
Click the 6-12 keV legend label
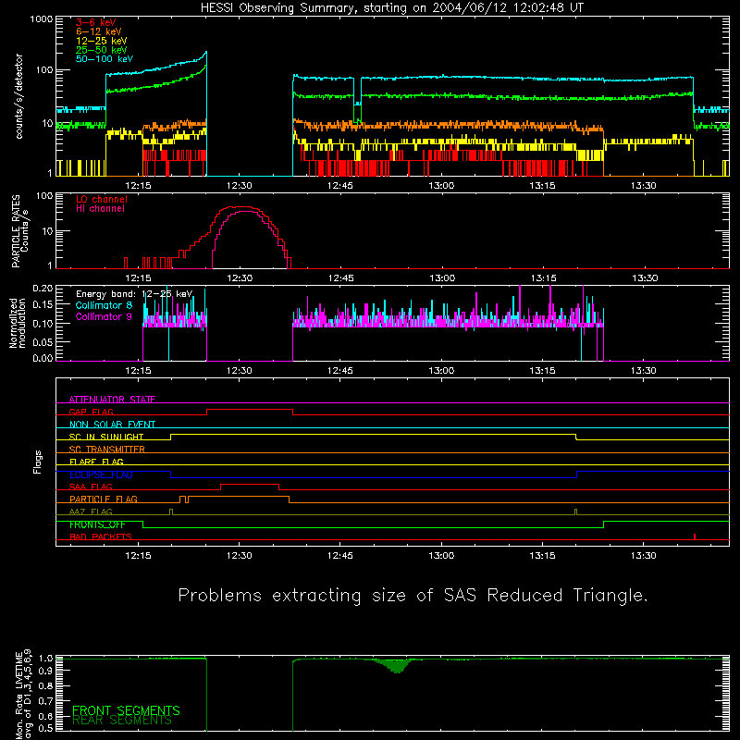pos(99,31)
